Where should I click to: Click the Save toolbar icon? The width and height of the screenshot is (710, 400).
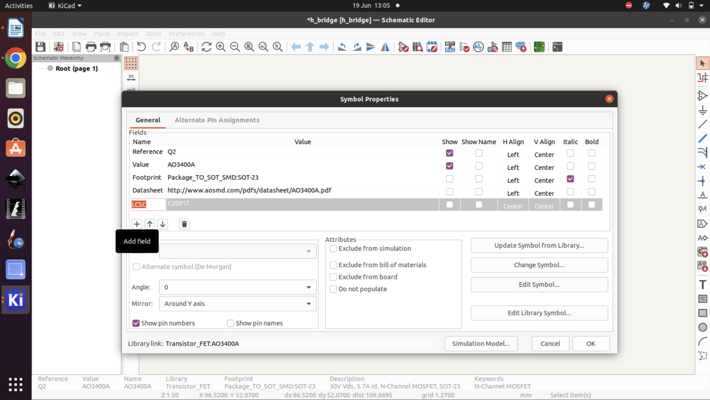tap(41, 47)
